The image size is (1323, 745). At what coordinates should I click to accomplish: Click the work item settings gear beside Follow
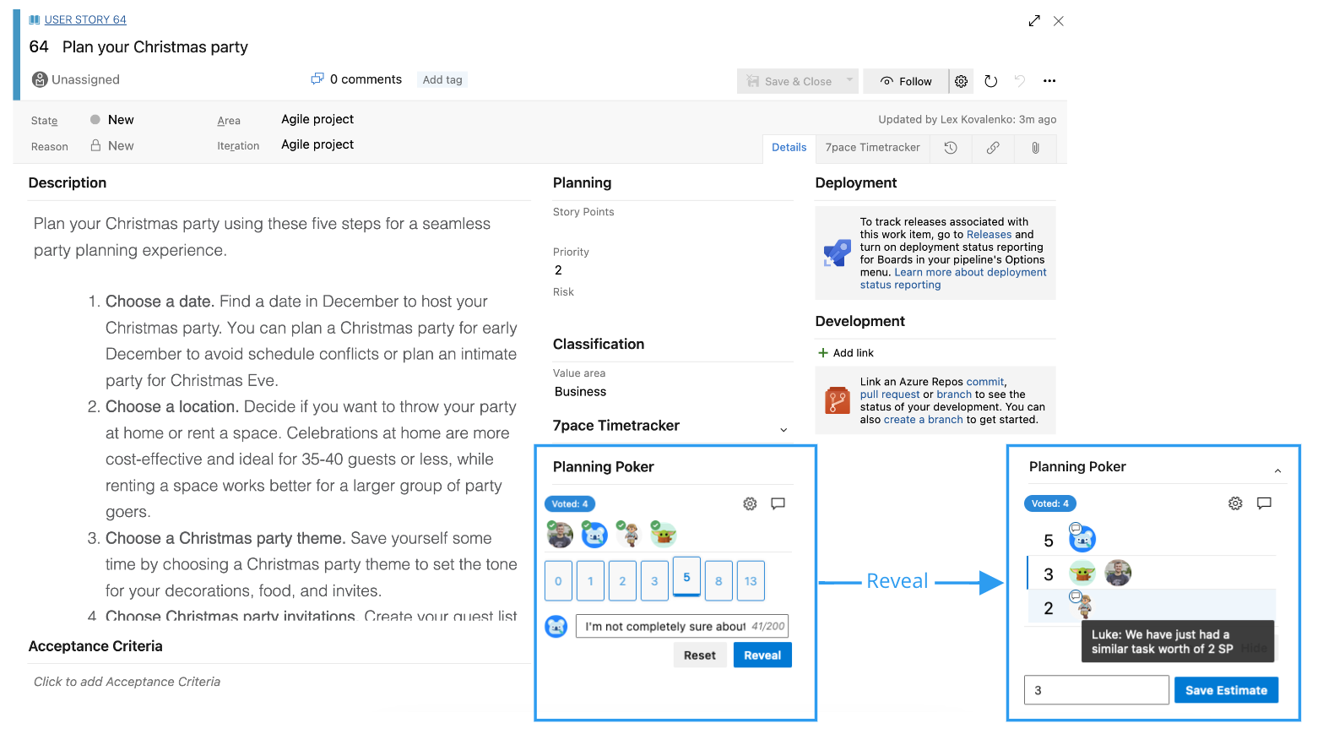coord(961,80)
